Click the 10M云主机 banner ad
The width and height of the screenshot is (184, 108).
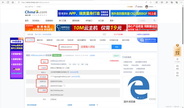click(91, 28)
